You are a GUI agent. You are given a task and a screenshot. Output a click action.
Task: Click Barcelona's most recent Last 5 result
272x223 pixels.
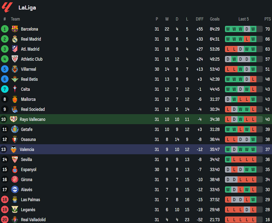click(x=253, y=29)
